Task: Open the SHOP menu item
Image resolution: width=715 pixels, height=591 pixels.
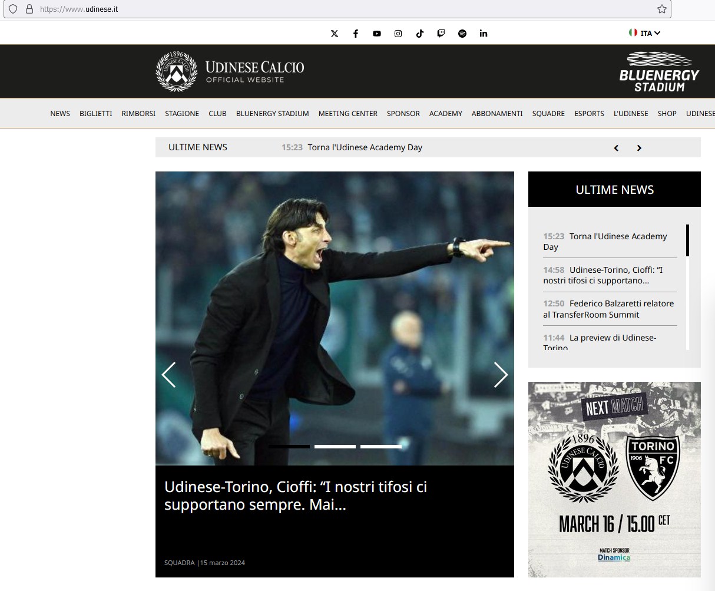Action: click(667, 114)
